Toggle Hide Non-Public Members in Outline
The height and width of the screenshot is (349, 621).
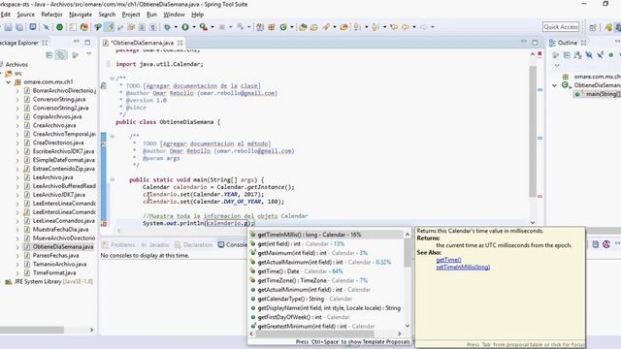point(611,55)
